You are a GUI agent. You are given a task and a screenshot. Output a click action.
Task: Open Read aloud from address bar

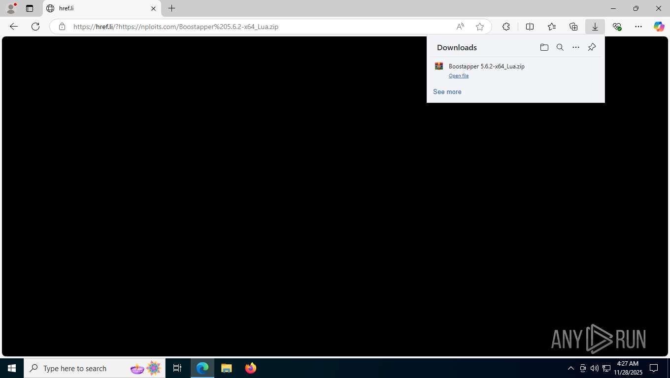pyautogui.click(x=460, y=27)
